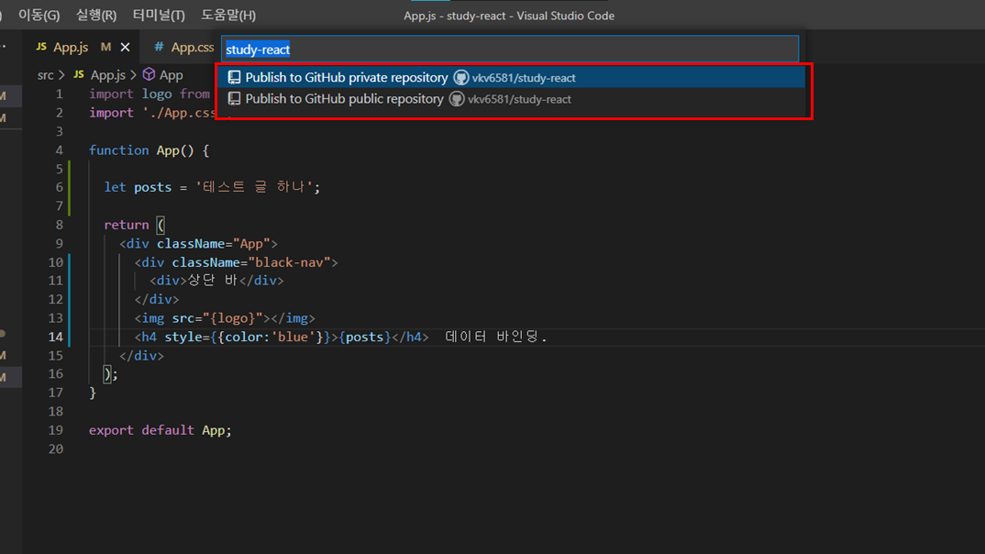Click GitHub logo beside public option's vkv6581/study-react
985x554 pixels.
[457, 99]
